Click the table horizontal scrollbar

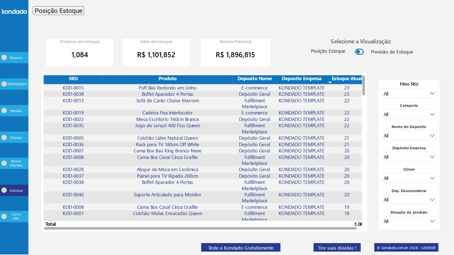coord(200,228)
